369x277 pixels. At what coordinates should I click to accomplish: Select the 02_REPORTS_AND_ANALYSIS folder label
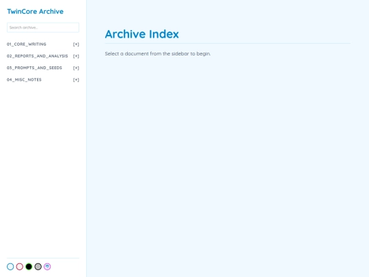pos(37,56)
